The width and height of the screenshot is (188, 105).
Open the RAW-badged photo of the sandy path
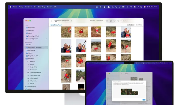80,76
